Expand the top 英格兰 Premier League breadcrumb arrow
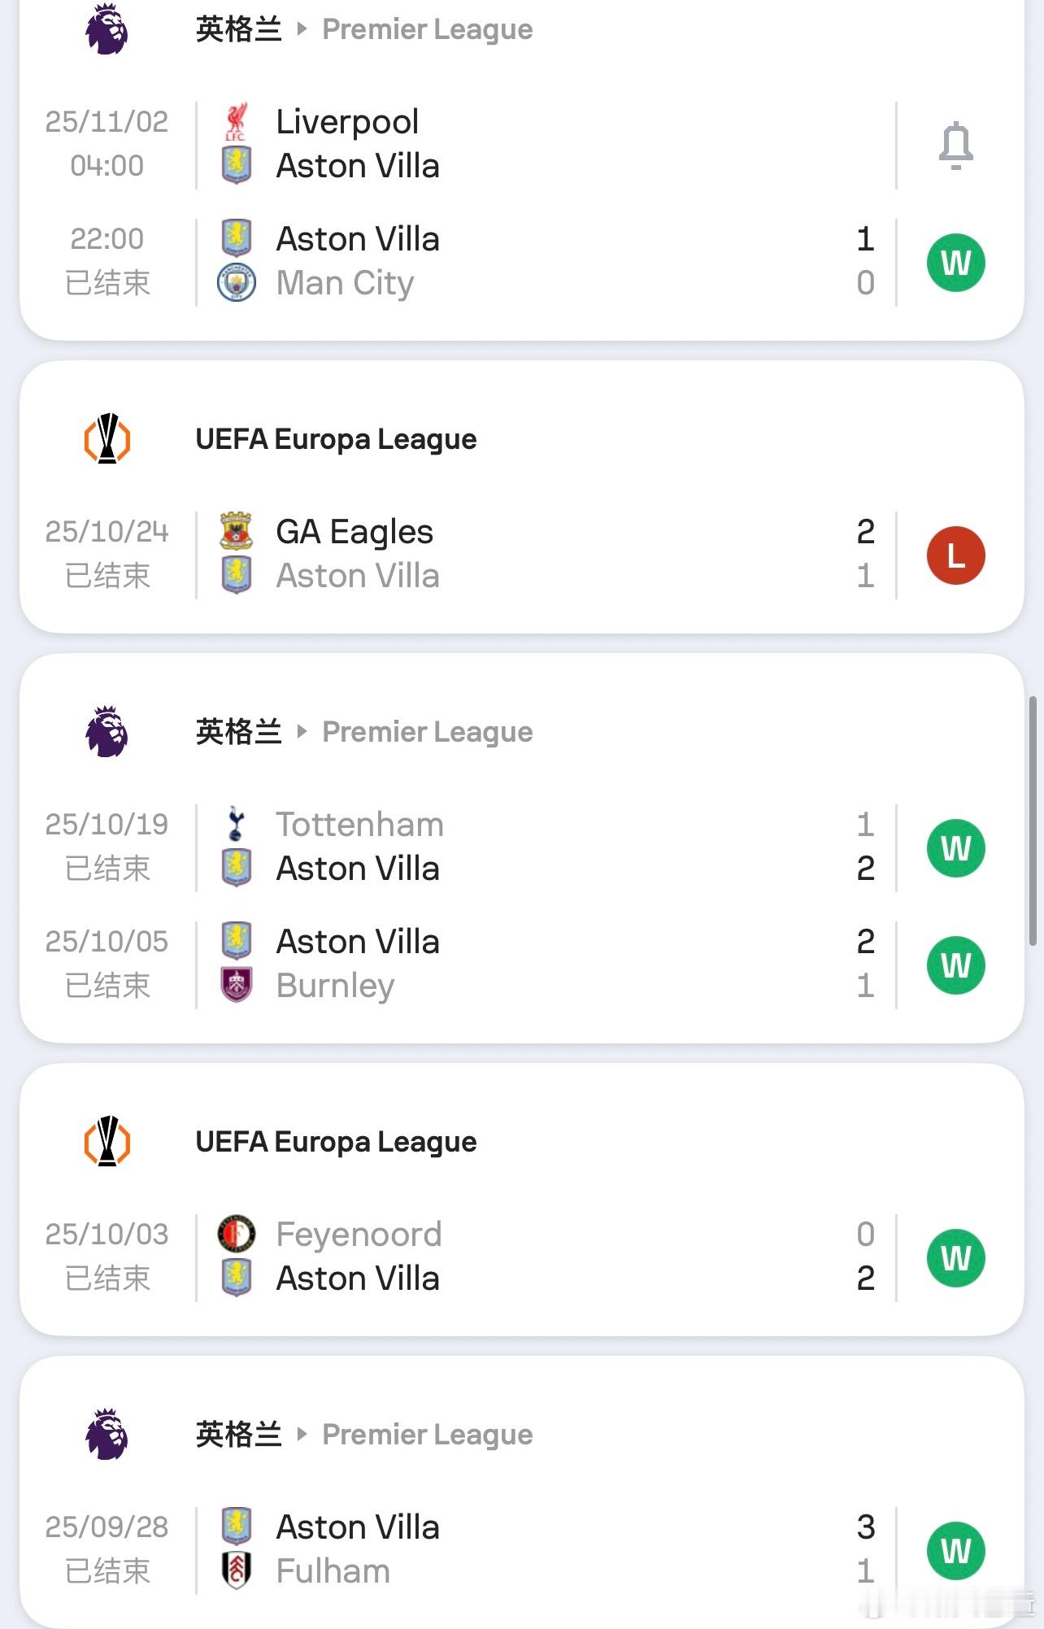The image size is (1044, 1629). (x=302, y=29)
